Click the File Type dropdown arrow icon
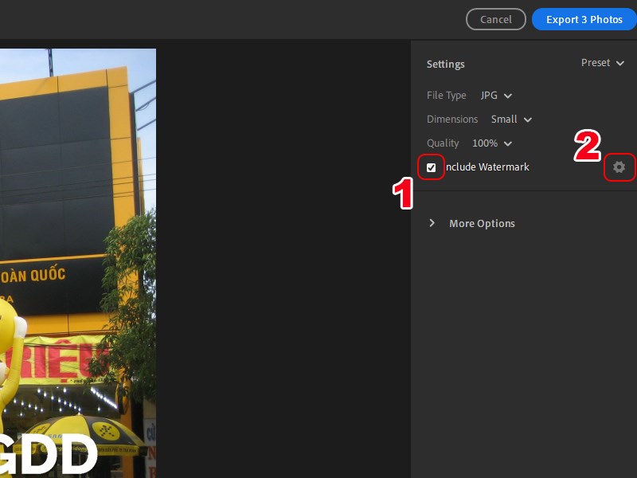Image resolution: width=637 pixels, height=478 pixels. [x=506, y=96]
